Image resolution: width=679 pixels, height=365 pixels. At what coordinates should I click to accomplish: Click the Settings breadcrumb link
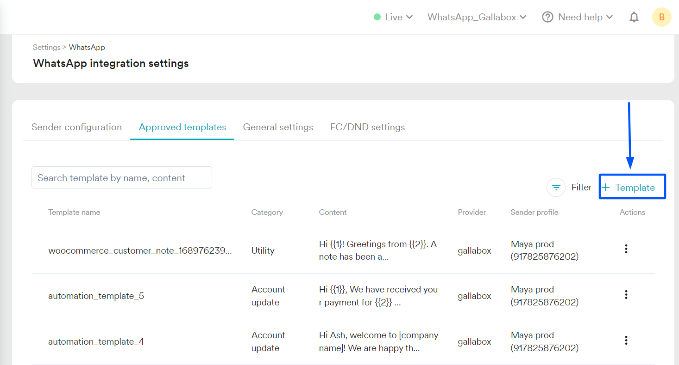point(46,47)
